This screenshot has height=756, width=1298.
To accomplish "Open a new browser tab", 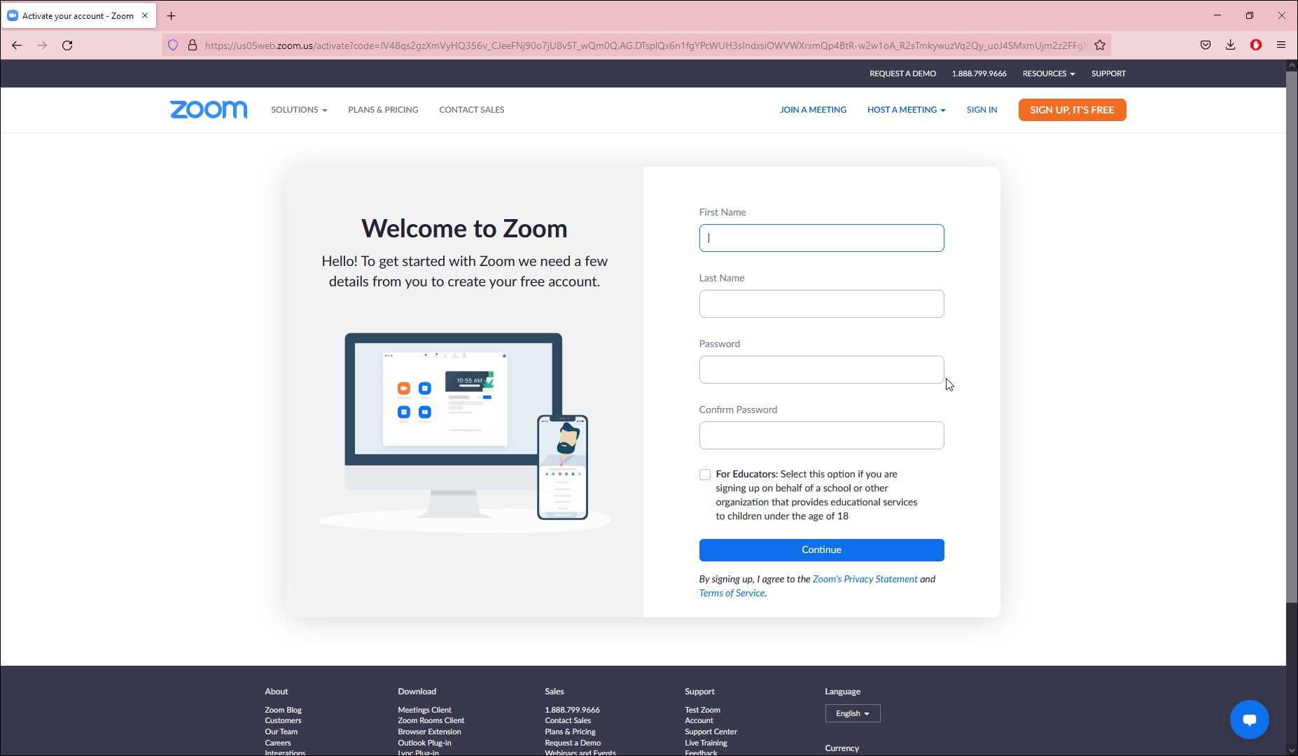I will coord(171,15).
